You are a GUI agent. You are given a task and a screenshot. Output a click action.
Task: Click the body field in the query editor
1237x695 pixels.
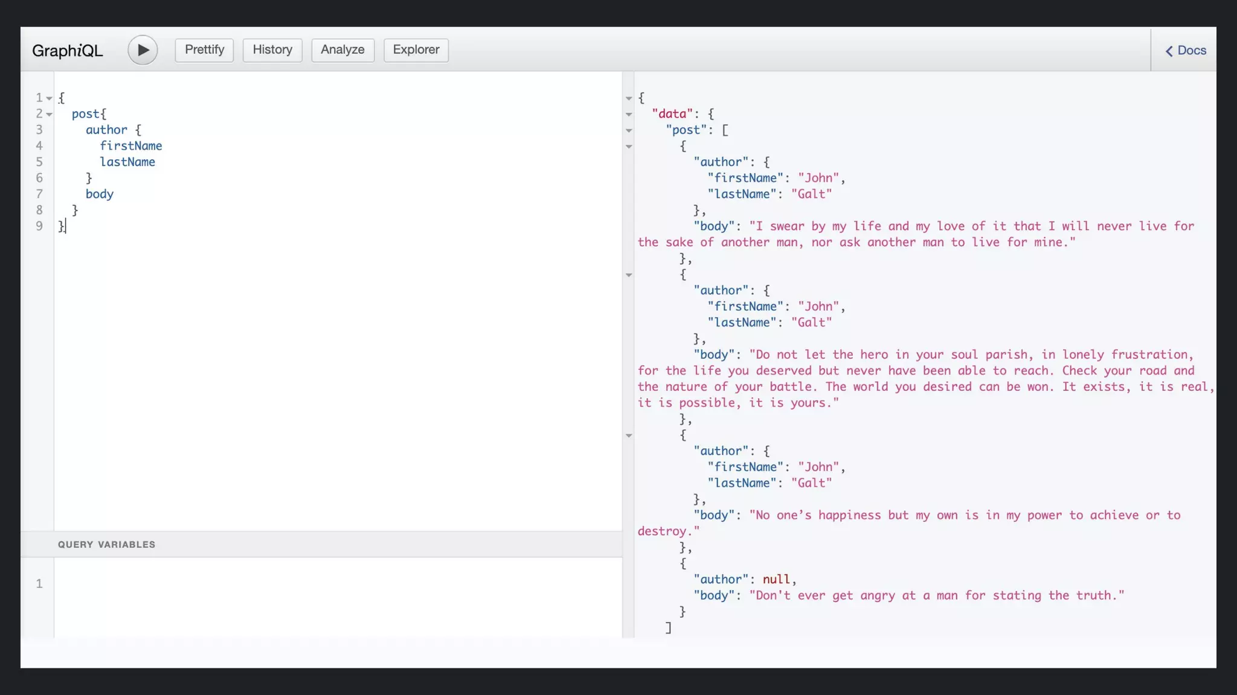click(x=100, y=194)
